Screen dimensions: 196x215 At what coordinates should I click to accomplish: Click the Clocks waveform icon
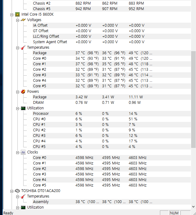(x=23, y=152)
